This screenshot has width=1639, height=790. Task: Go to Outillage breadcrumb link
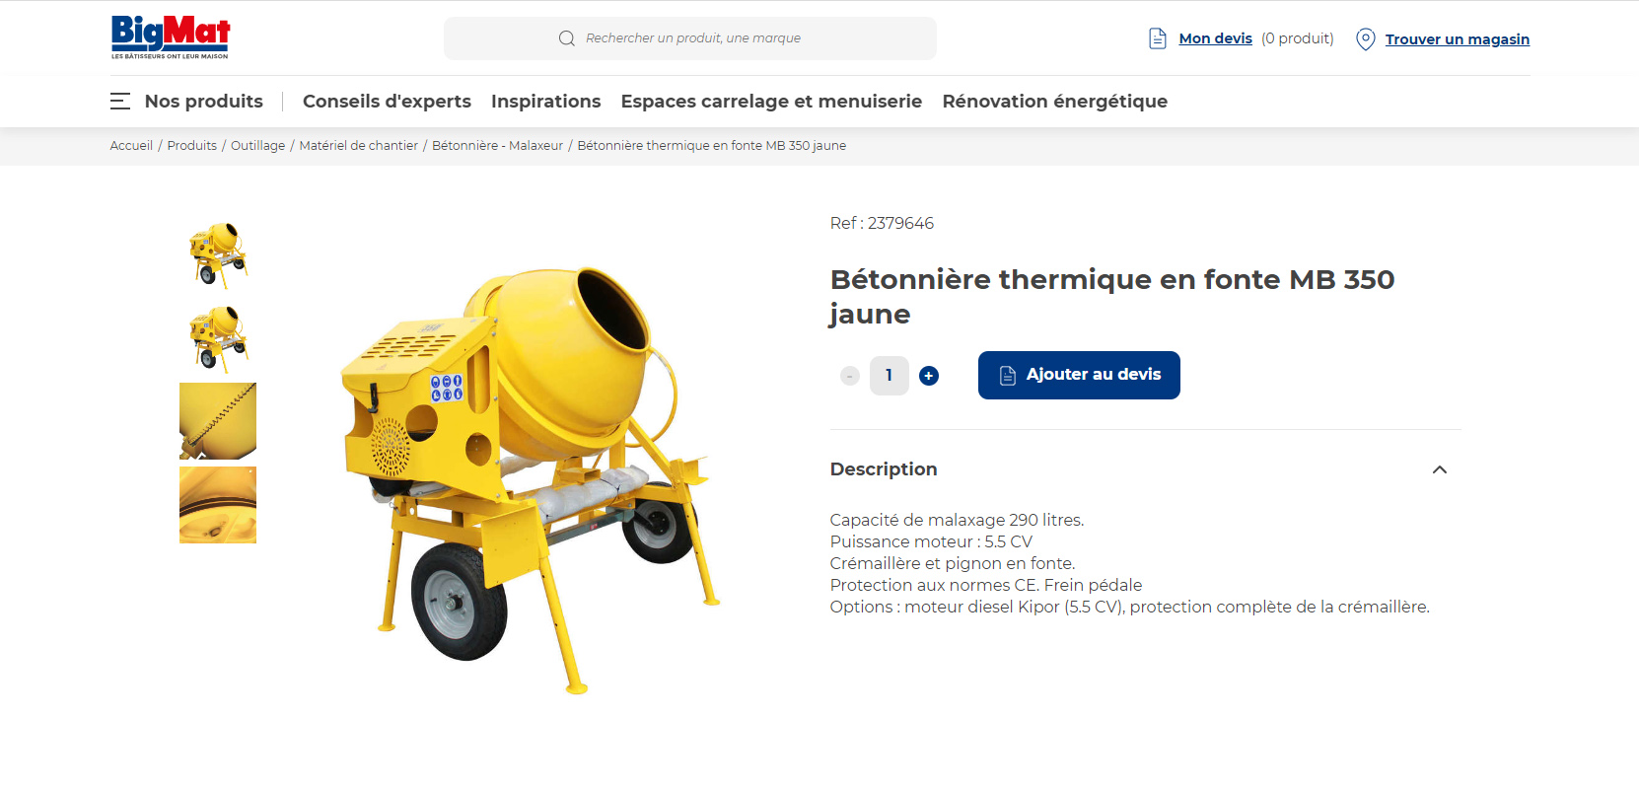(x=257, y=146)
